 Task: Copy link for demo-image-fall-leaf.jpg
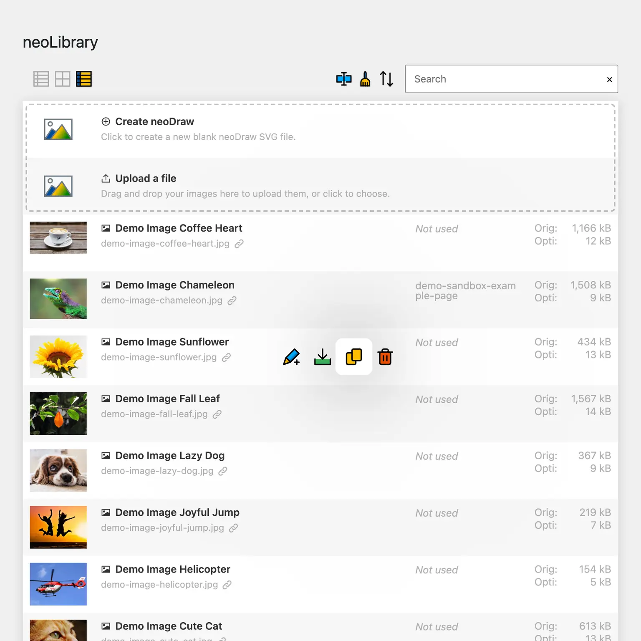coord(217,414)
